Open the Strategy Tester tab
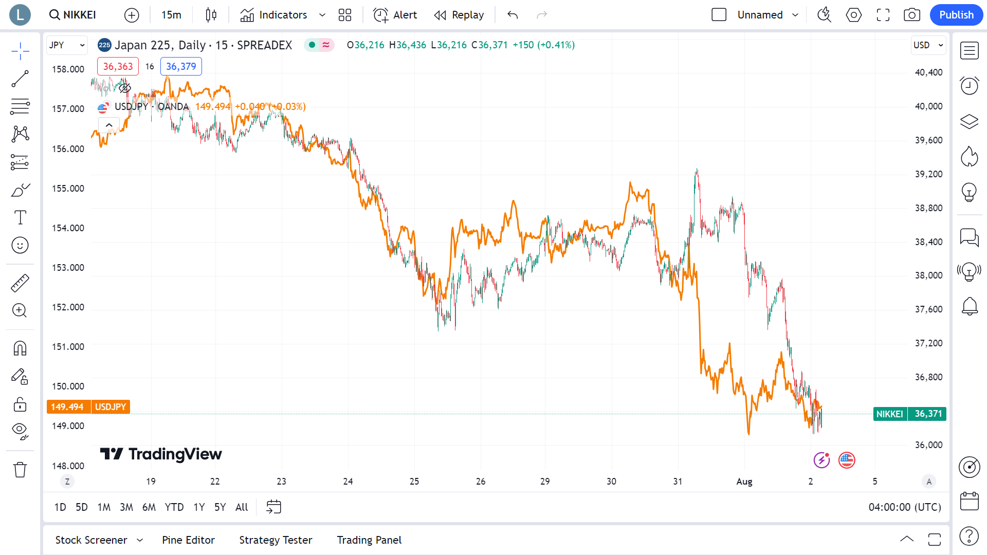Screen dimensions: 987x555 point(276,540)
